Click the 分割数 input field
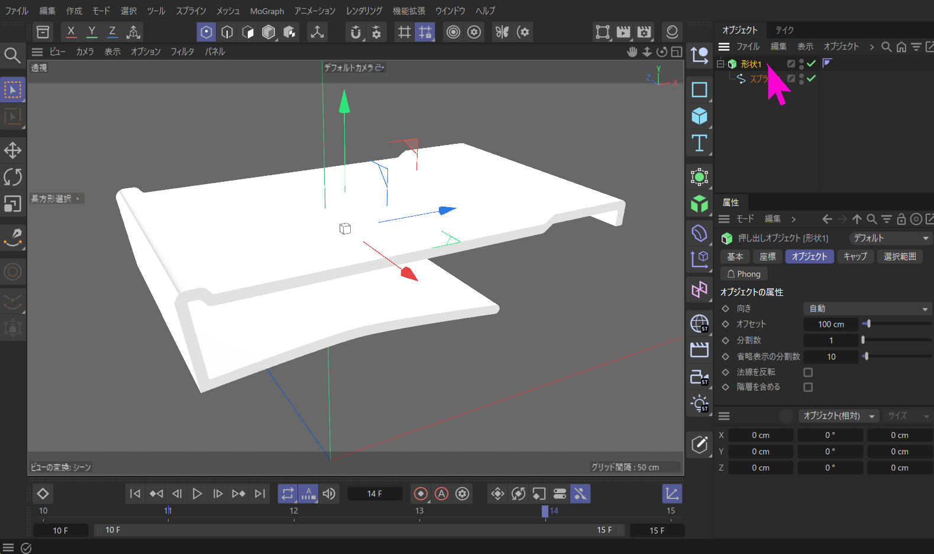This screenshot has width=934, height=554. point(830,340)
